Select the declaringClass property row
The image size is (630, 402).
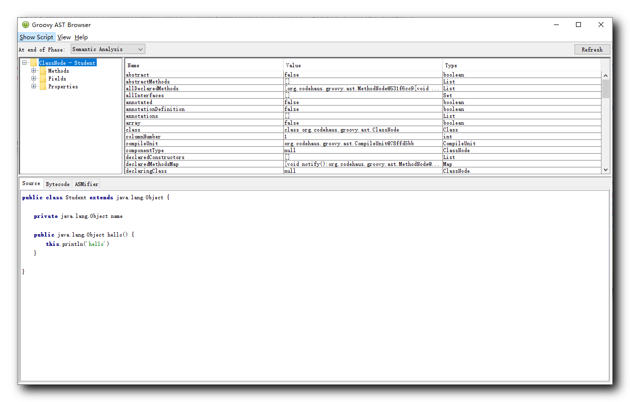pyautogui.click(x=363, y=171)
